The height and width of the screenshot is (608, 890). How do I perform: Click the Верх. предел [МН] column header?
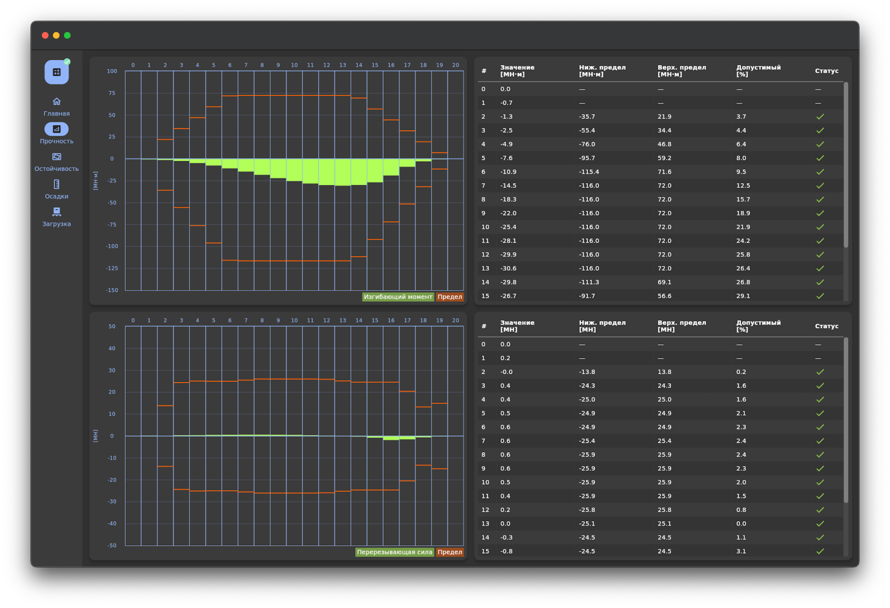click(x=682, y=326)
